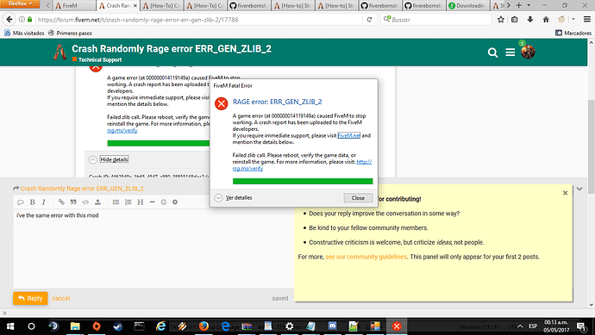Expand Ver detalles in the error dialog
This screenshot has height=335, width=595.
point(233,198)
